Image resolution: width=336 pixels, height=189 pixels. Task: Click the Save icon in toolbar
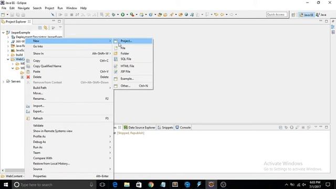12,15
